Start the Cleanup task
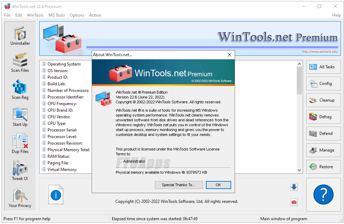 tap(324, 100)
